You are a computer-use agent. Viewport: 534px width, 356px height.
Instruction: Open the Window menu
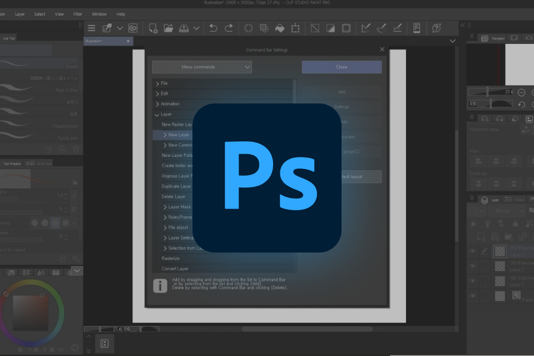pos(99,14)
